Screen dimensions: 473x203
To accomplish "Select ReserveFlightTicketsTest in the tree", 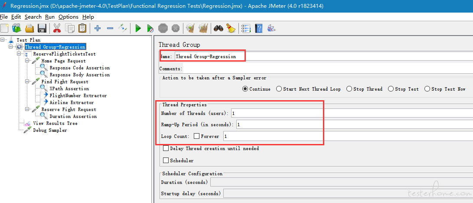I will click(x=64, y=54).
